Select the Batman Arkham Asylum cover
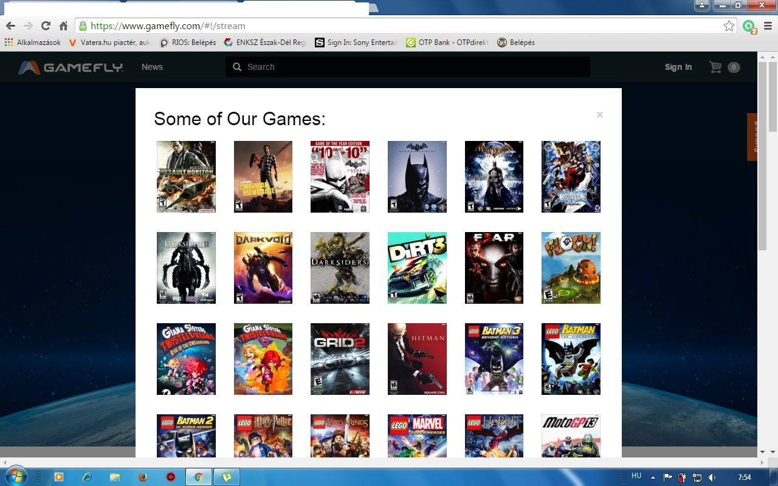 point(494,177)
